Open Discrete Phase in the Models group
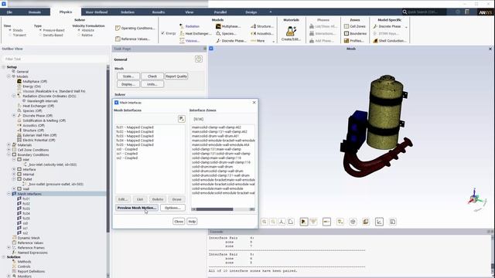This screenshot has width=495, height=278. click(230, 41)
